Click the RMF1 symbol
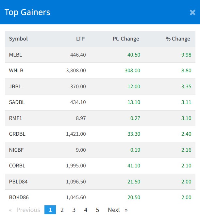Image resolution: width=200 pixels, height=224 pixels. tap(15, 118)
